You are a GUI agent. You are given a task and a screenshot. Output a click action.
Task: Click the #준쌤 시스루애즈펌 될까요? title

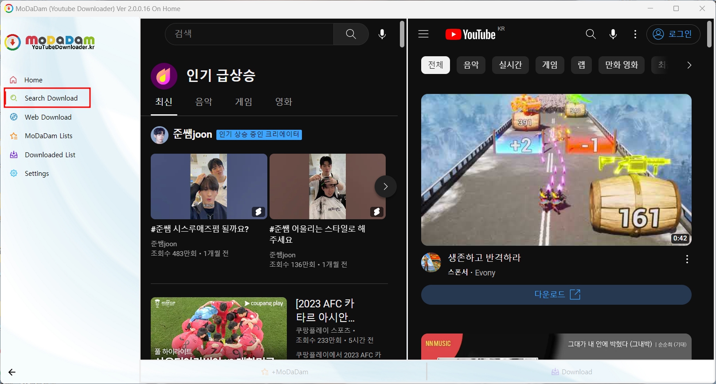[200, 229]
